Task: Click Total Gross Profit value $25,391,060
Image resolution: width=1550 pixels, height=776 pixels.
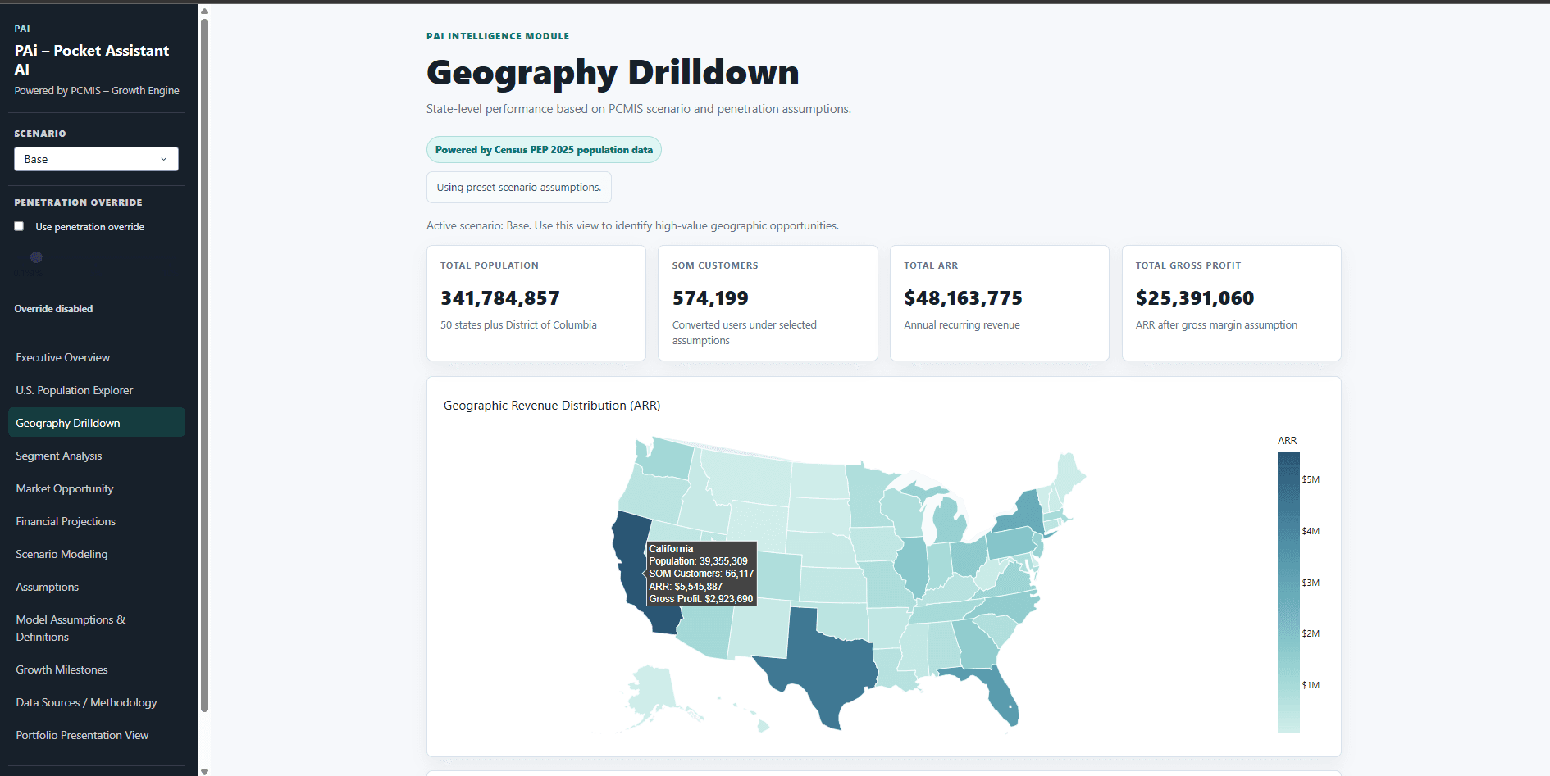Action: pos(1195,298)
